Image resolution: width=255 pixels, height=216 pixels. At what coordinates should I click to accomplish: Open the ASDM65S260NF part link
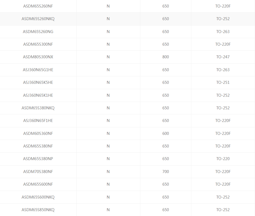38,6
